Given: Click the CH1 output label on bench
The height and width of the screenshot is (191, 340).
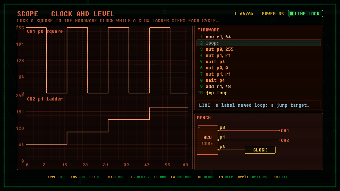Looking at the screenshot, I should pyautogui.click(x=285, y=131).
